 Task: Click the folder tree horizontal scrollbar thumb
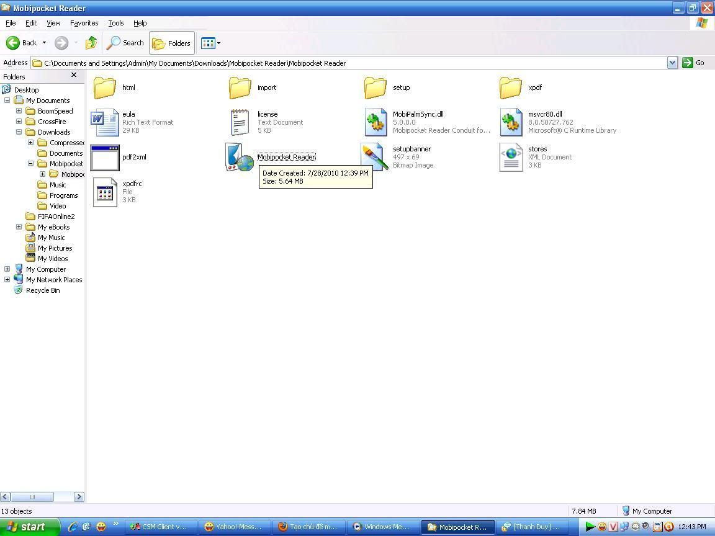coord(32,497)
